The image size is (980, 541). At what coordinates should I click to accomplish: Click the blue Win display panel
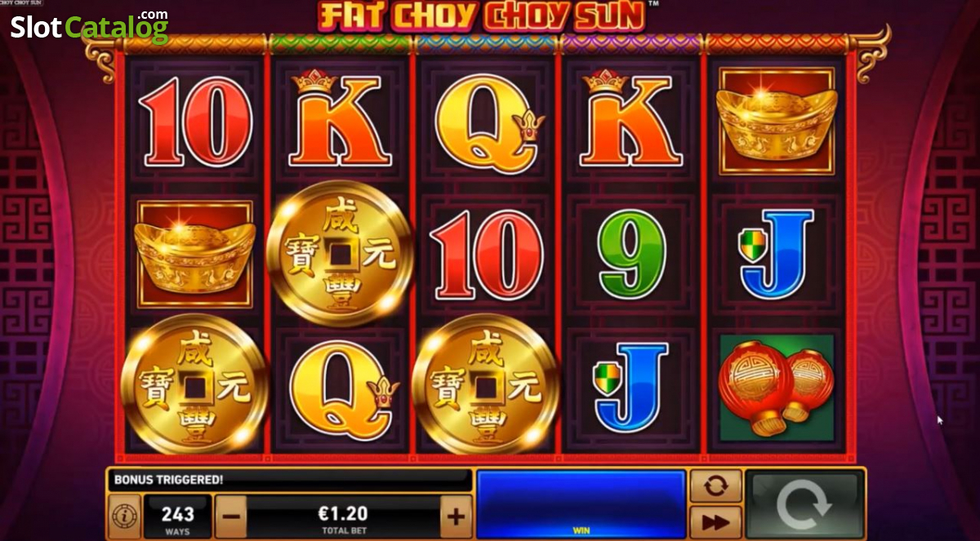(x=581, y=503)
